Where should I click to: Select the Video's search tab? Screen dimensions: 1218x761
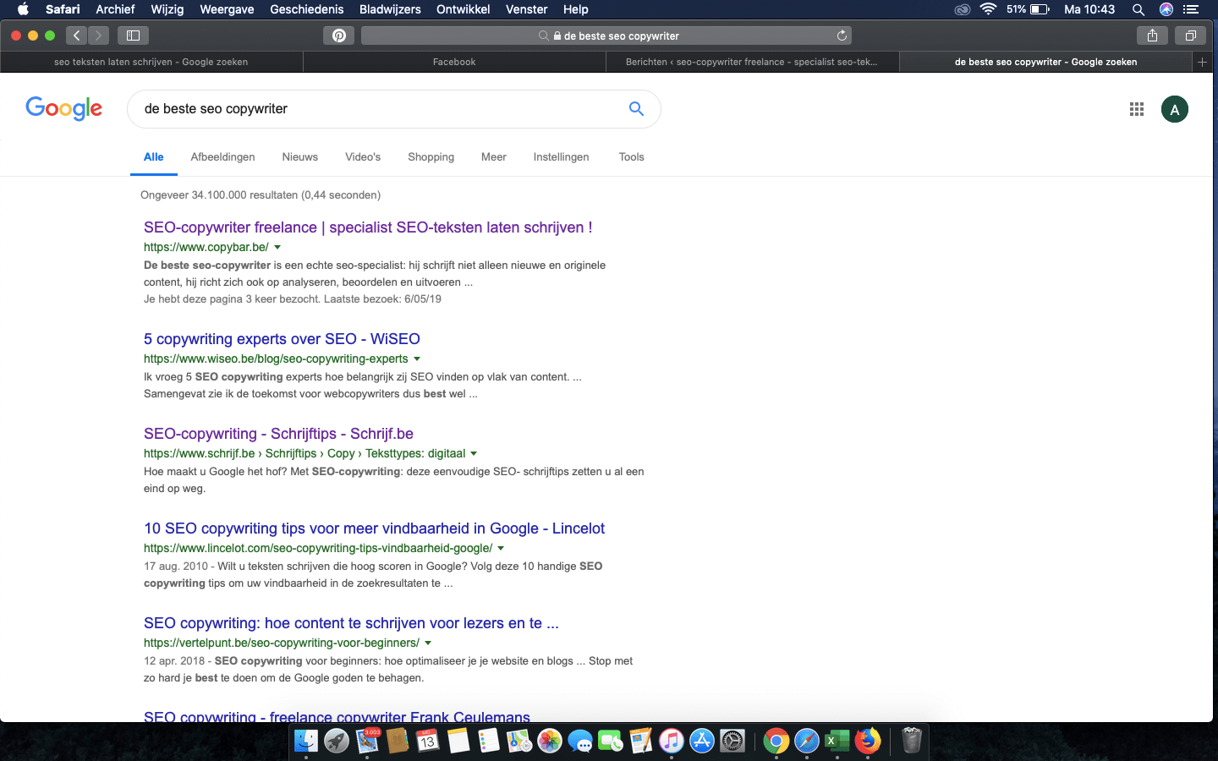tap(363, 157)
